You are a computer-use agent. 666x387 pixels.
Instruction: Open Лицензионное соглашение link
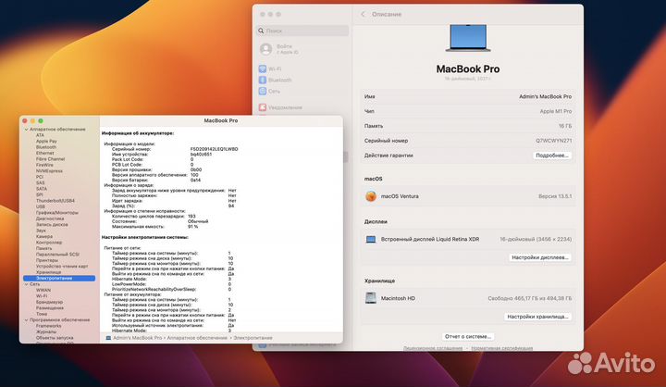(x=433, y=348)
